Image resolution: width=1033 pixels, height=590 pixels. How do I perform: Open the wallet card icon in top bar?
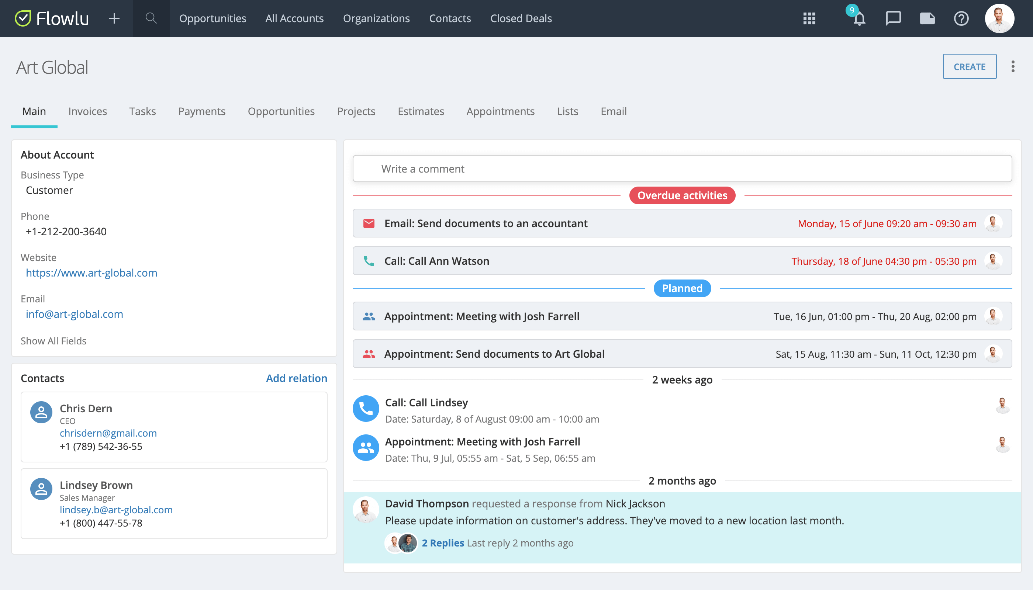[x=927, y=18]
